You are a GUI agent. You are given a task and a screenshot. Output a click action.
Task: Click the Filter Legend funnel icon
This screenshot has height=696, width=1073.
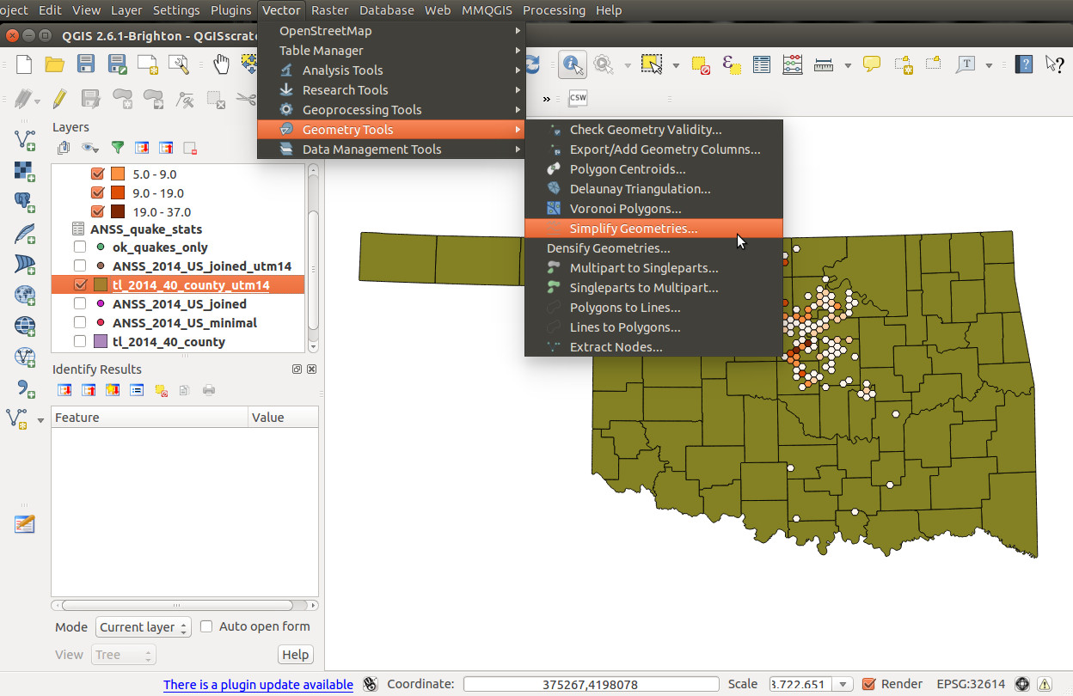[118, 147]
